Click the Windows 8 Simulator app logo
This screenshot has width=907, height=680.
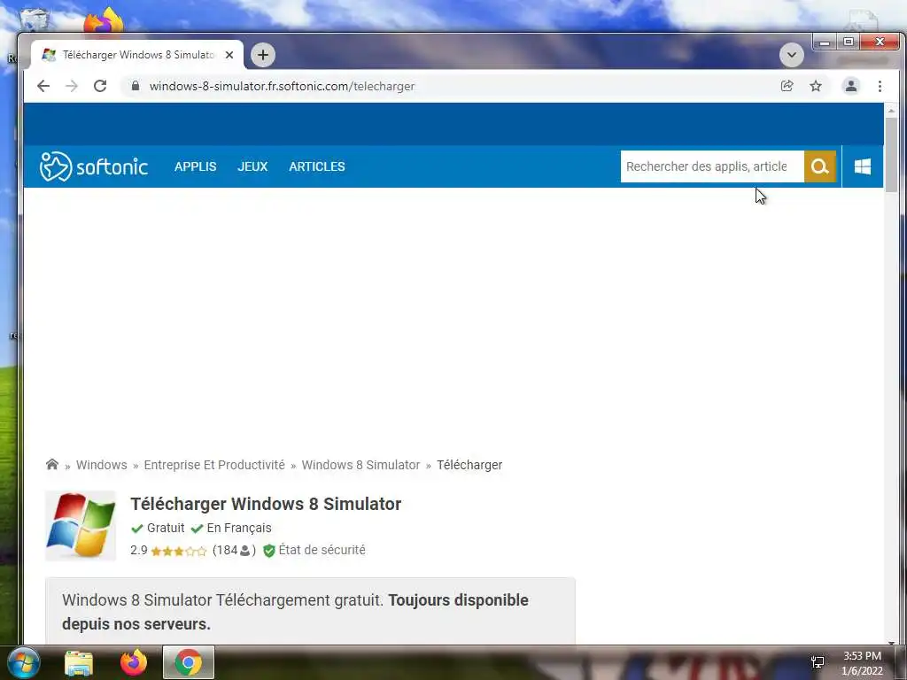(x=81, y=526)
